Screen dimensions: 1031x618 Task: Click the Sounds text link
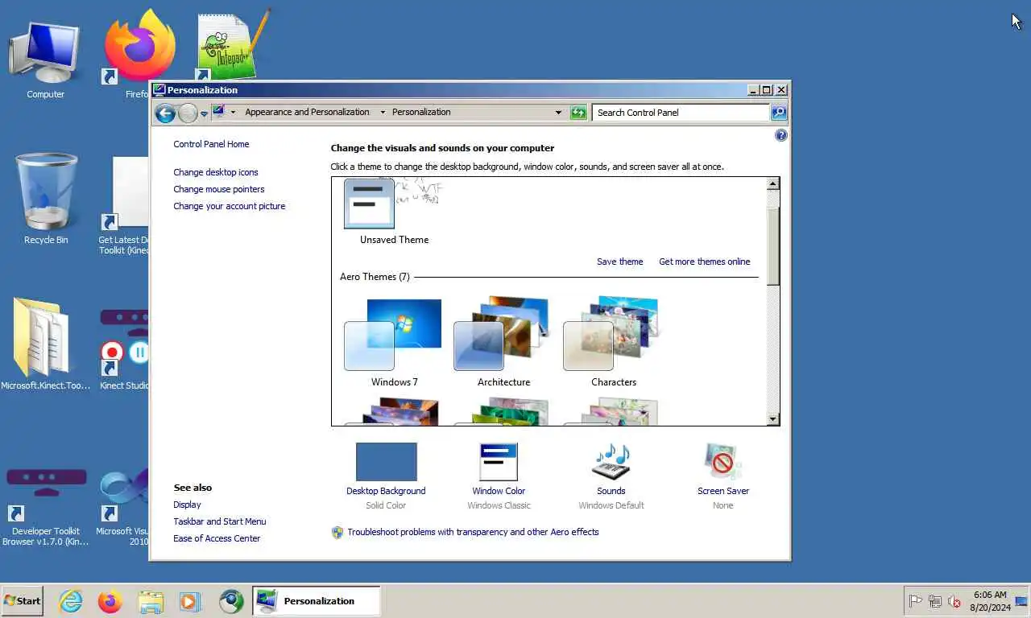611,491
